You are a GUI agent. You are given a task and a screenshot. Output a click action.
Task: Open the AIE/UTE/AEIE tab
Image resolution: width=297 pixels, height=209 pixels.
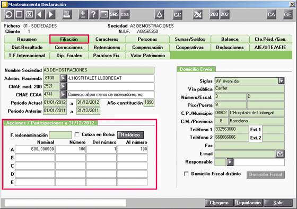[x=270, y=47]
